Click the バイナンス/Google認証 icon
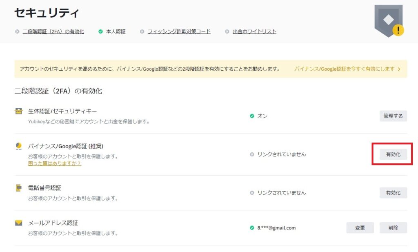The image size is (418, 252). (19, 146)
